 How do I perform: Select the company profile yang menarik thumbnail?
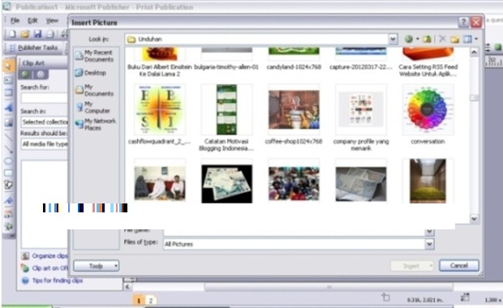361,109
